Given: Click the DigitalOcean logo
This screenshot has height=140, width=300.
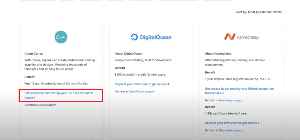Looking at the screenshot, I should (151, 37).
